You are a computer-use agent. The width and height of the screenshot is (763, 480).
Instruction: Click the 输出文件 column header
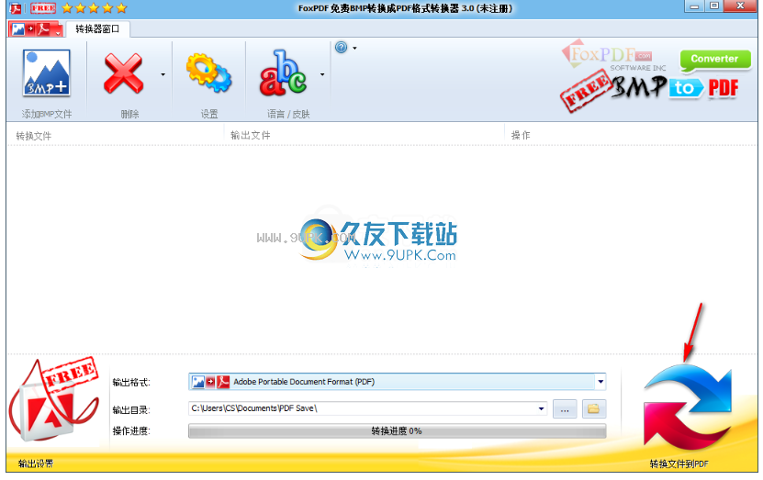[x=250, y=135]
